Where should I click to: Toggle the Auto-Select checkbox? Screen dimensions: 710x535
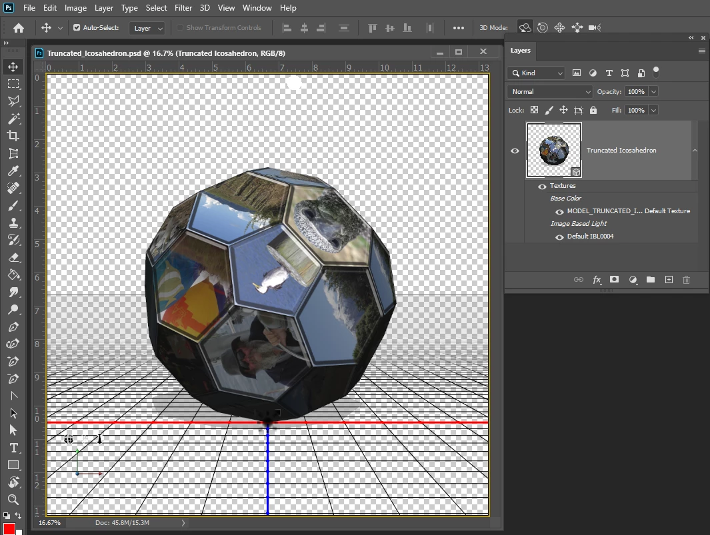coord(77,27)
